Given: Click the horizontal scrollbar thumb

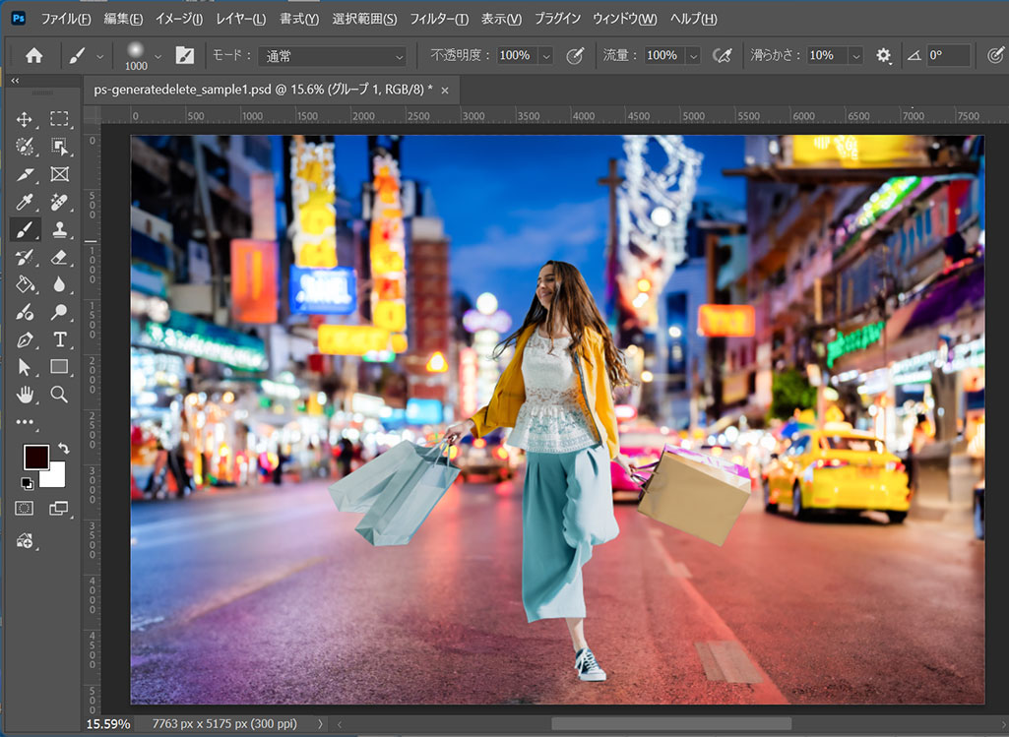Looking at the screenshot, I should point(671,724).
